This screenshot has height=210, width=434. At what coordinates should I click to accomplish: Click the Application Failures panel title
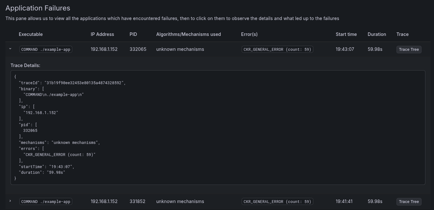coord(38,8)
